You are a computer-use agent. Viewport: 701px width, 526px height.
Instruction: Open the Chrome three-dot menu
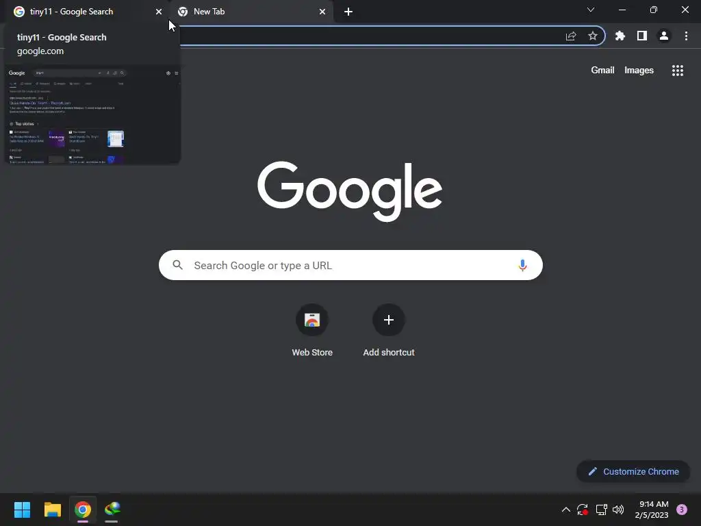tap(686, 36)
